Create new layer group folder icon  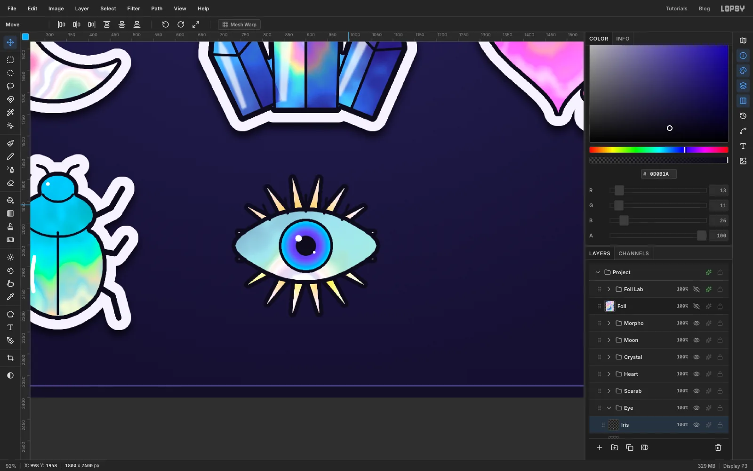point(615,447)
